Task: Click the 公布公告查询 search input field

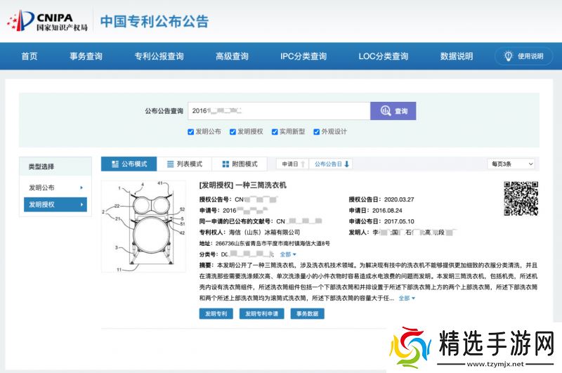Action: [277, 111]
